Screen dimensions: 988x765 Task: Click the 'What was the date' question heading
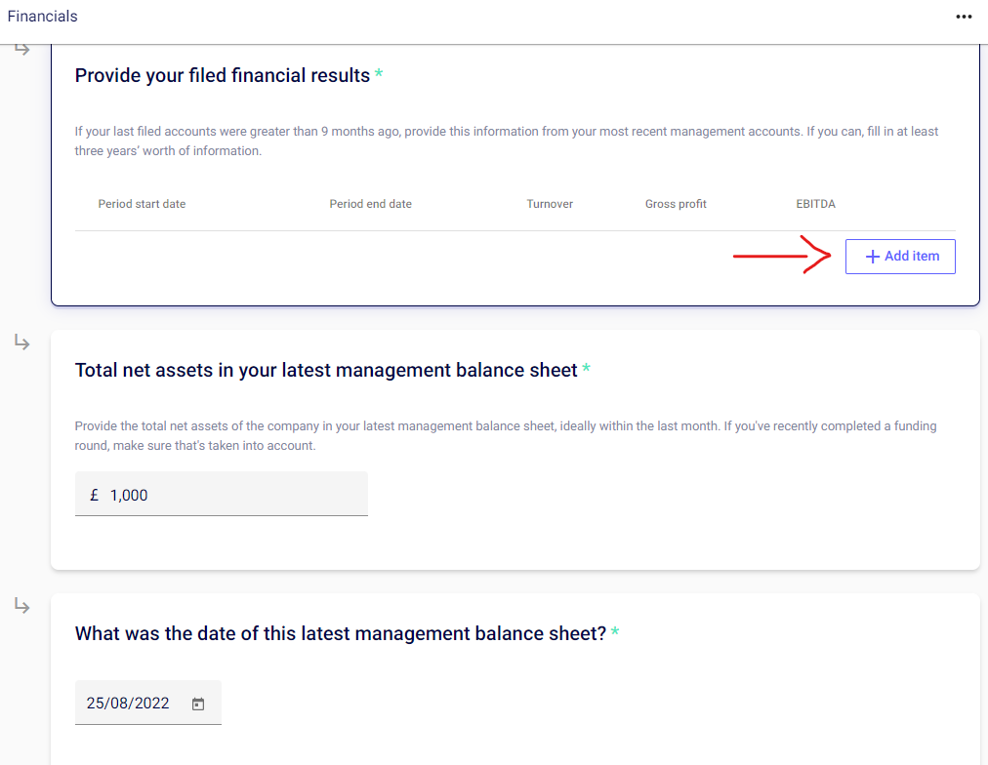pos(341,633)
